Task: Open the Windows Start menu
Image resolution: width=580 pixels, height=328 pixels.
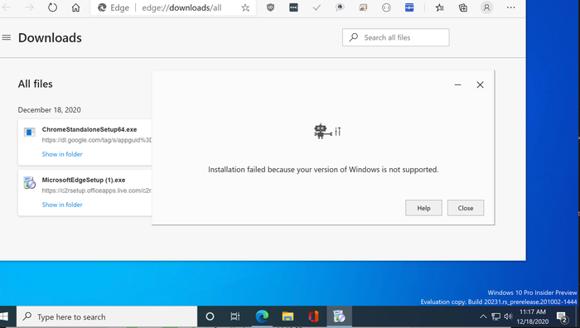Action: pos(4,316)
